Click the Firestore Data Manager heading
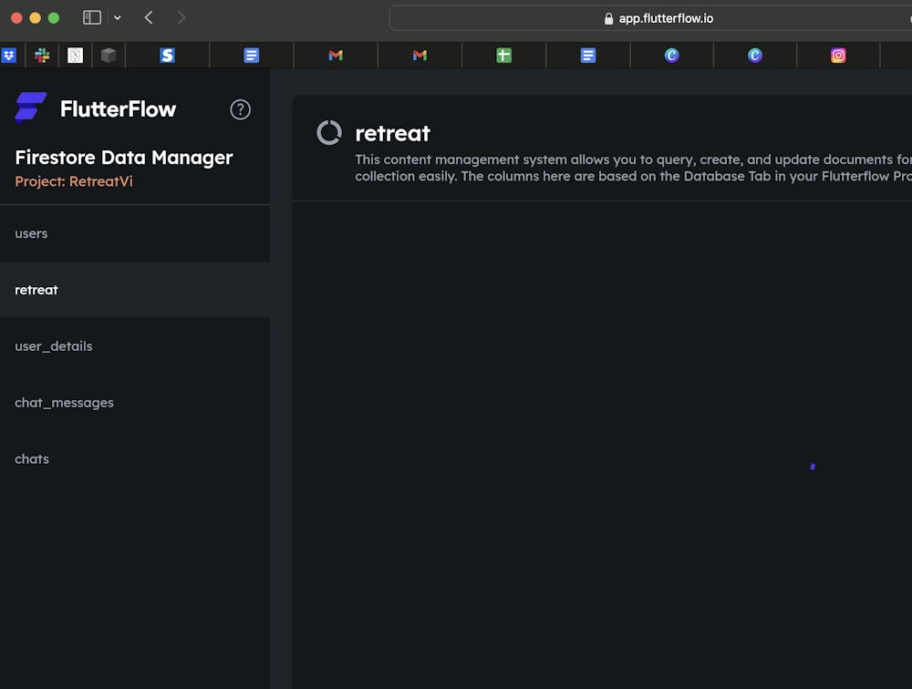 [124, 158]
